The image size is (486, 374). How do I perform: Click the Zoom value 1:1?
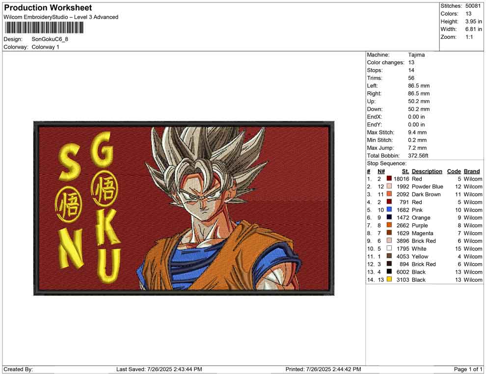click(469, 37)
